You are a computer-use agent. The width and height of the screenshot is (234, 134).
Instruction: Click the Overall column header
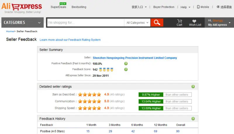click(x=180, y=125)
